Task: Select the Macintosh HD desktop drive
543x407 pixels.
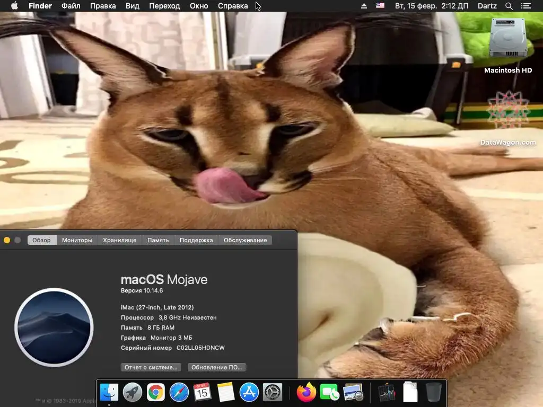Action: coord(508,46)
